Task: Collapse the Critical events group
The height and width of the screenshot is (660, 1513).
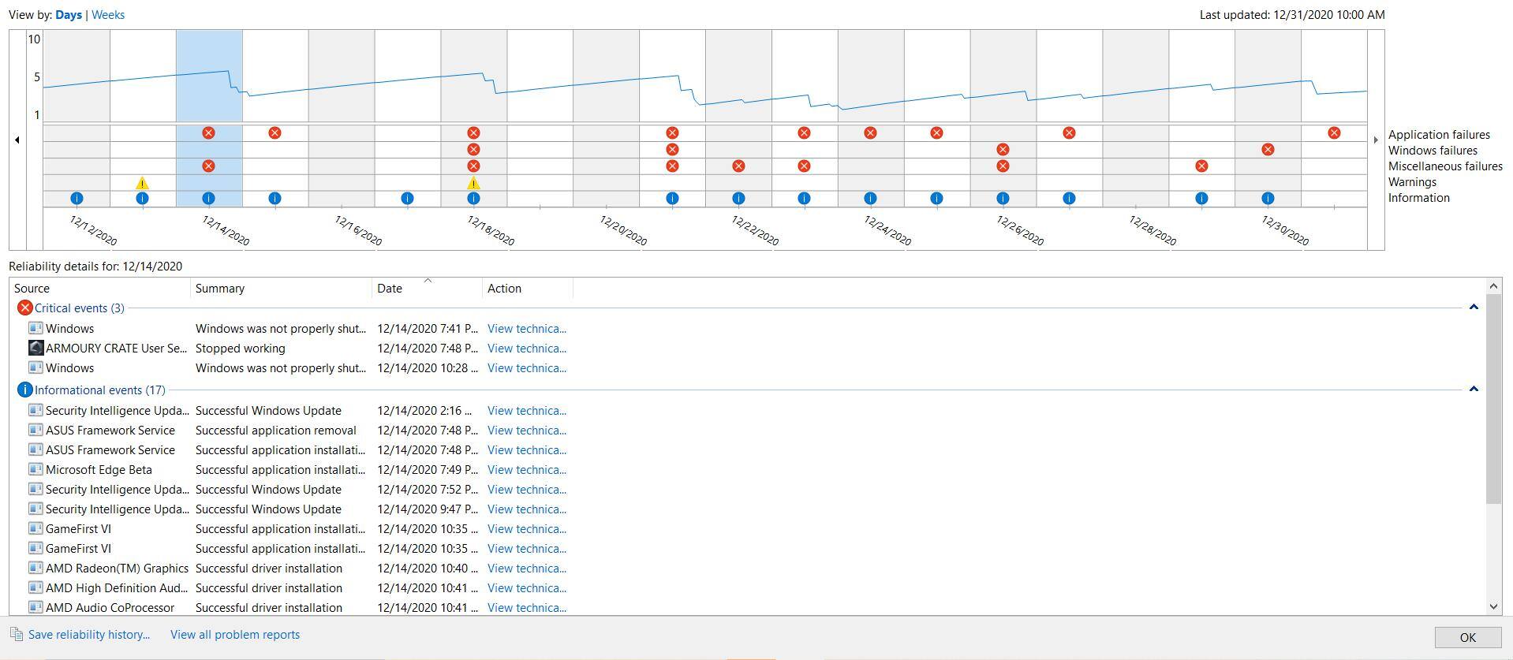Action: pyautogui.click(x=1473, y=308)
